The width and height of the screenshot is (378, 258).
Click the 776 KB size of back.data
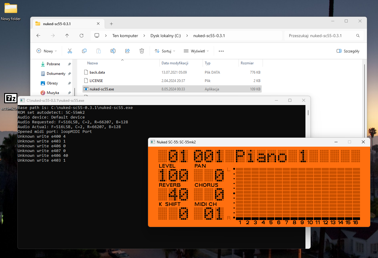click(255, 72)
